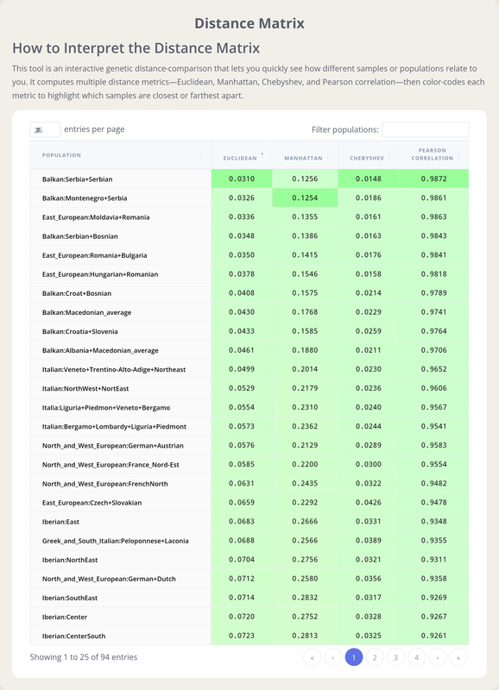Open entries per page dropdown
This screenshot has height=690, width=499.
coord(45,130)
